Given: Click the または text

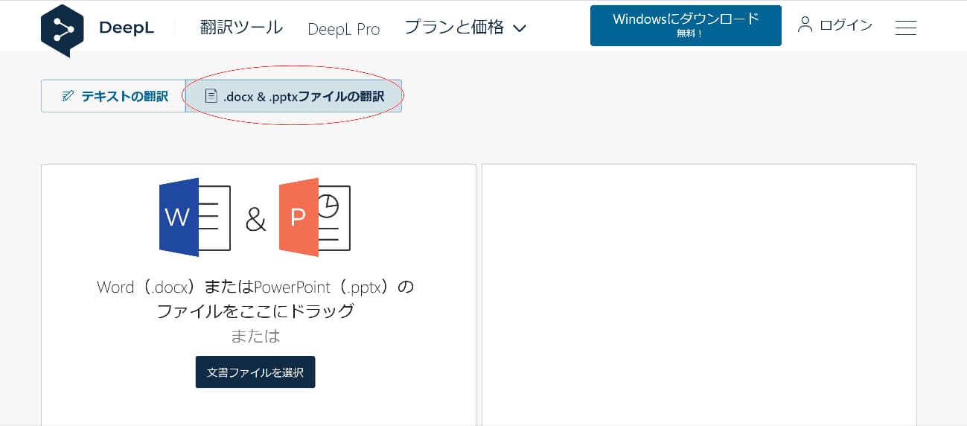Looking at the screenshot, I should 255,336.
